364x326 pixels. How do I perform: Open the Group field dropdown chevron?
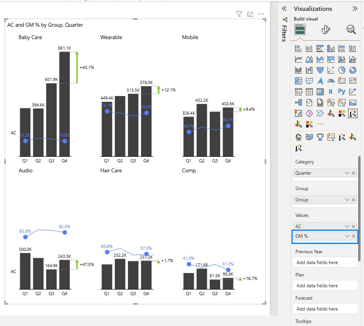click(x=347, y=200)
